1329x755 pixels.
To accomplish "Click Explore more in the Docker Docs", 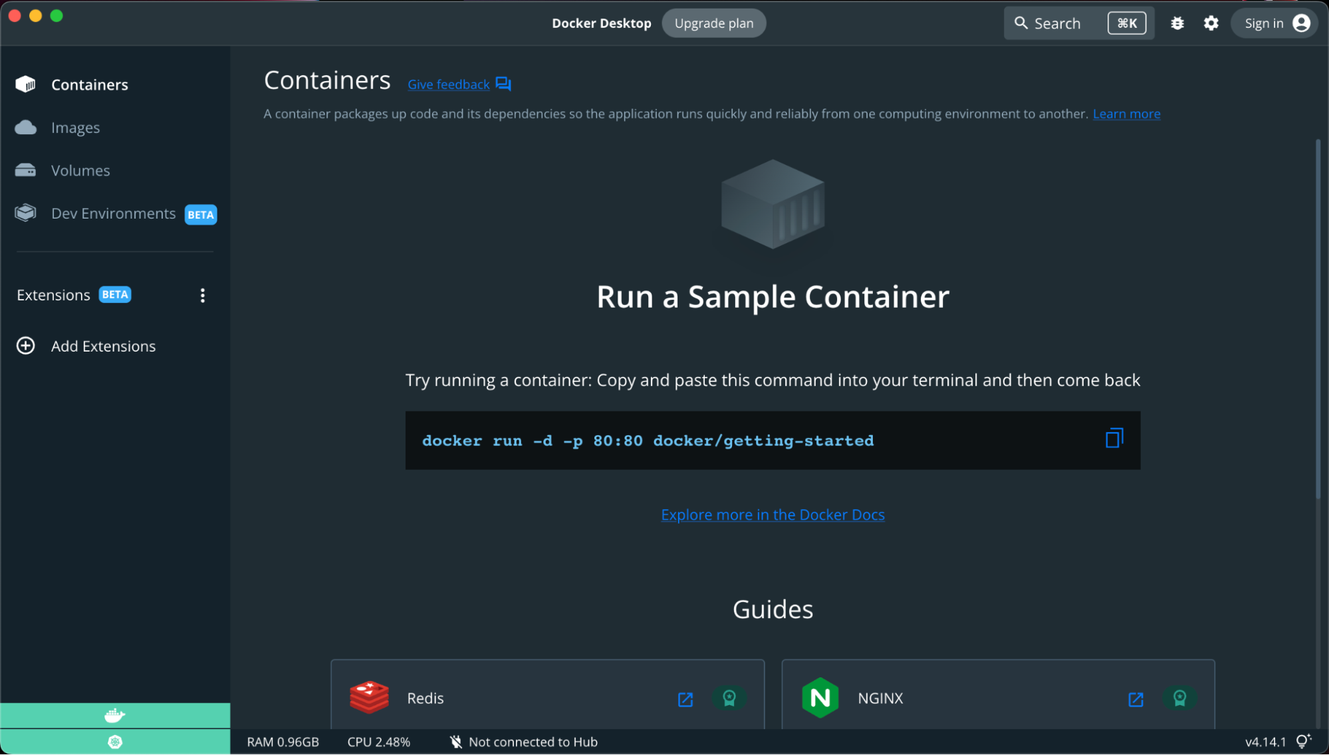I will pos(773,514).
